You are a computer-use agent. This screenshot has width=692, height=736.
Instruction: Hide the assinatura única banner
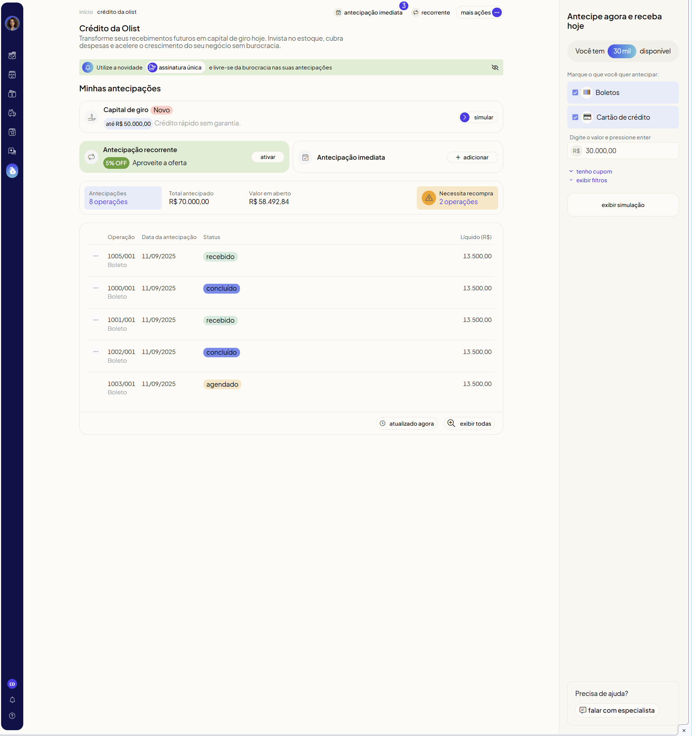(x=495, y=67)
